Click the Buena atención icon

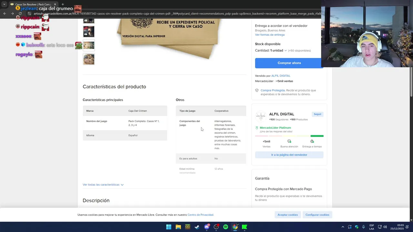(x=289, y=141)
